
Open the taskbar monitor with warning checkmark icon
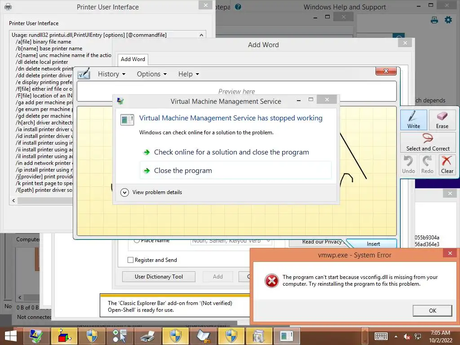[36, 336]
